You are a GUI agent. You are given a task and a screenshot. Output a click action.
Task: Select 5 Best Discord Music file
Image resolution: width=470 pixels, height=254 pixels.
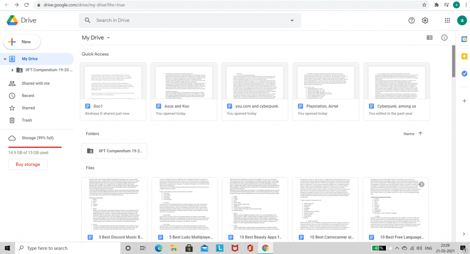click(x=114, y=210)
